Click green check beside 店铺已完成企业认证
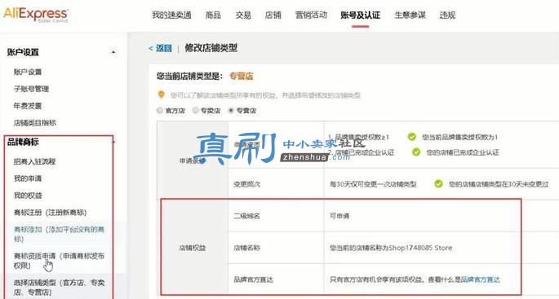559x299 pixels. [416, 152]
